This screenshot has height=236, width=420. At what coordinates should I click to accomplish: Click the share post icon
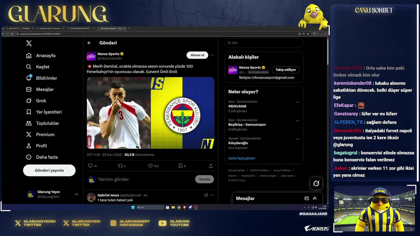tap(211, 166)
